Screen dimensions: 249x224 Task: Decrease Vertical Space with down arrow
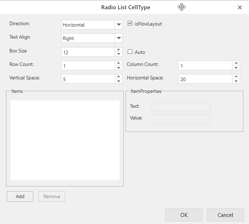tap(118, 81)
